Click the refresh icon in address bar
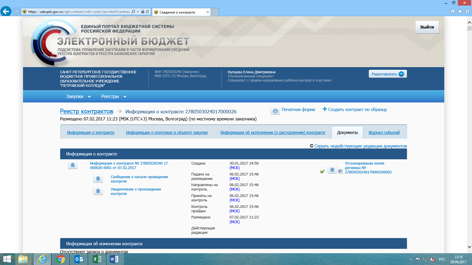The height and width of the screenshot is (265, 472). (x=147, y=12)
